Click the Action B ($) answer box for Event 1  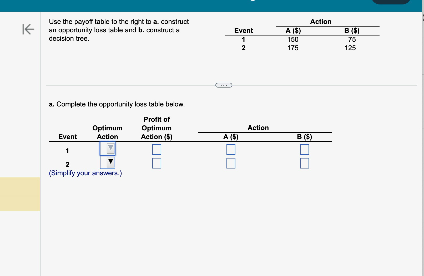click(304, 149)
